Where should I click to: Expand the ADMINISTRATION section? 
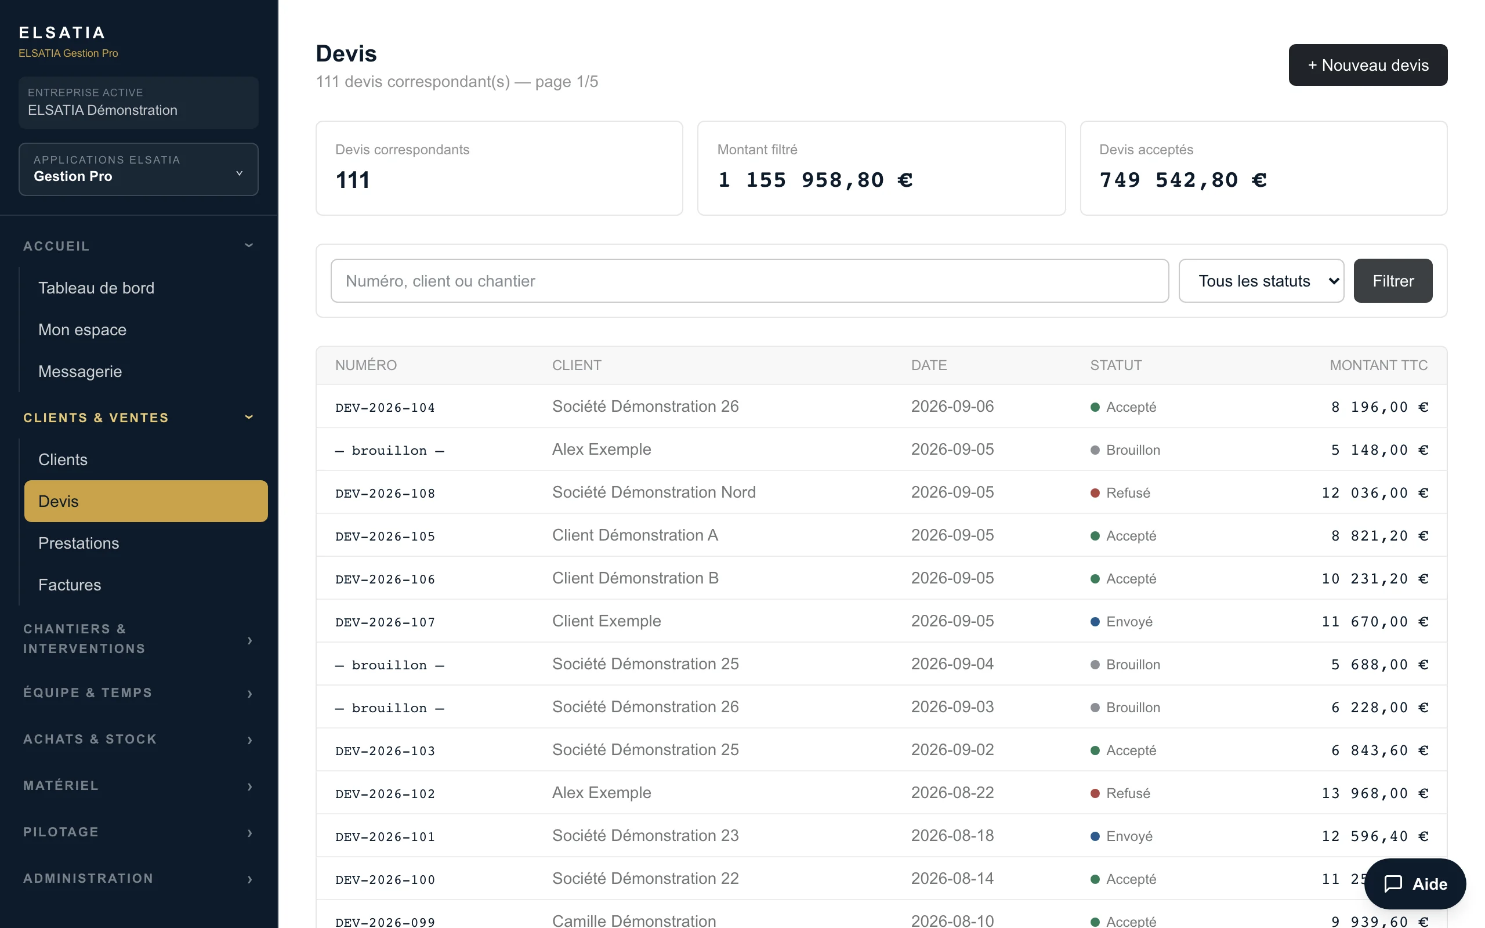tap(139, 878)
